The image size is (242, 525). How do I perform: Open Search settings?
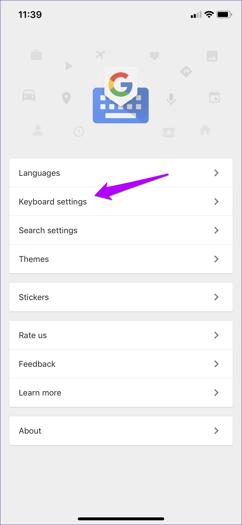(x=48, y=230)
